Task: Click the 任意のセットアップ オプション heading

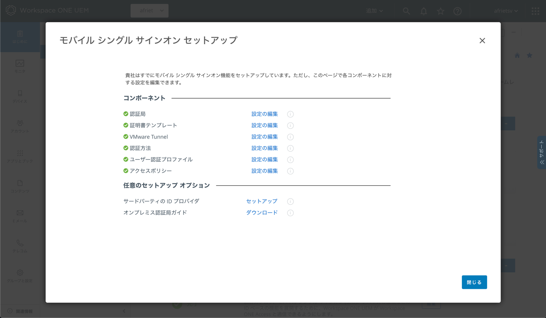Action: [166, 185]
